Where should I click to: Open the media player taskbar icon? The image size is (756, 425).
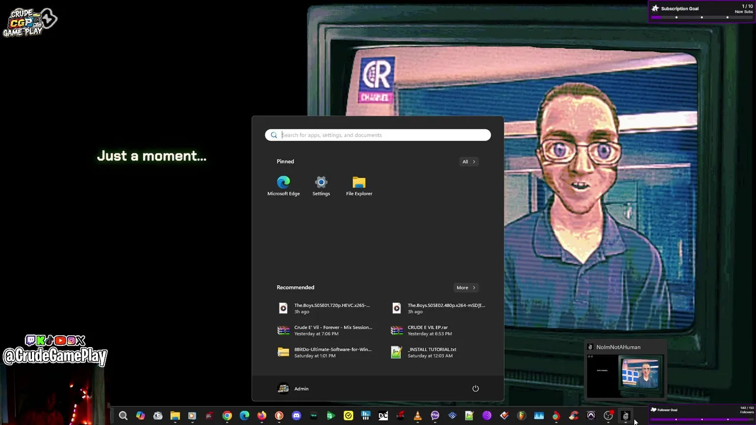pos(192,416)
